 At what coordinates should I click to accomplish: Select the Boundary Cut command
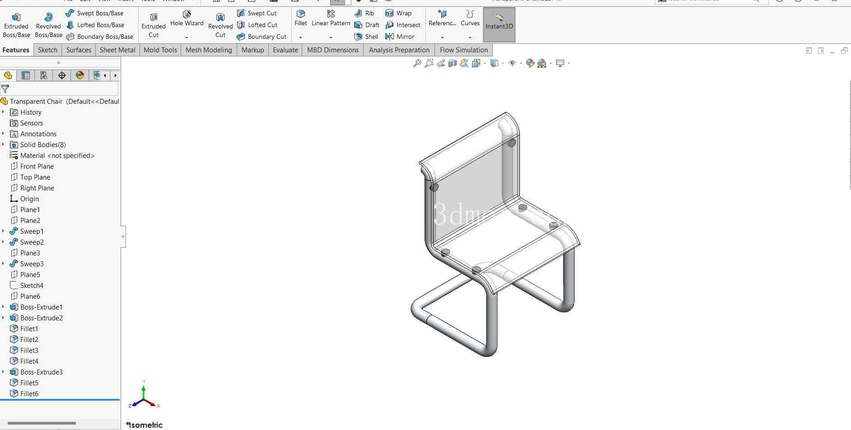(x=262, y=37)
